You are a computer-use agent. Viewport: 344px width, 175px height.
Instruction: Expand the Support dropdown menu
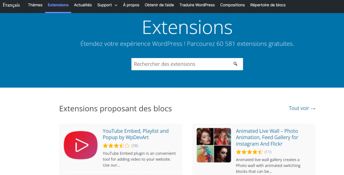pyautogui.click(x=107, y=5)
